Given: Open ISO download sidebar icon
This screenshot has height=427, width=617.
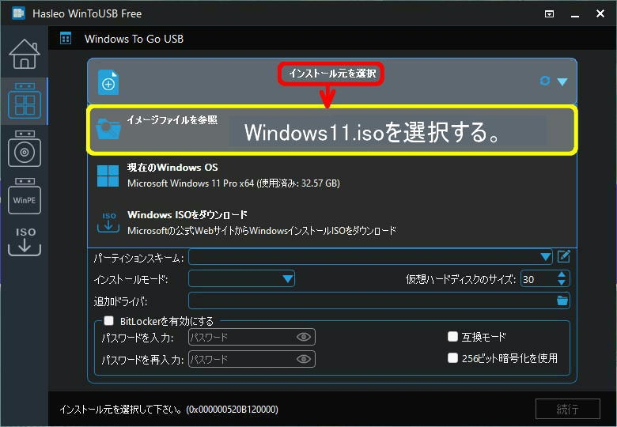Looking at the screenshot, I should point(25,241).
